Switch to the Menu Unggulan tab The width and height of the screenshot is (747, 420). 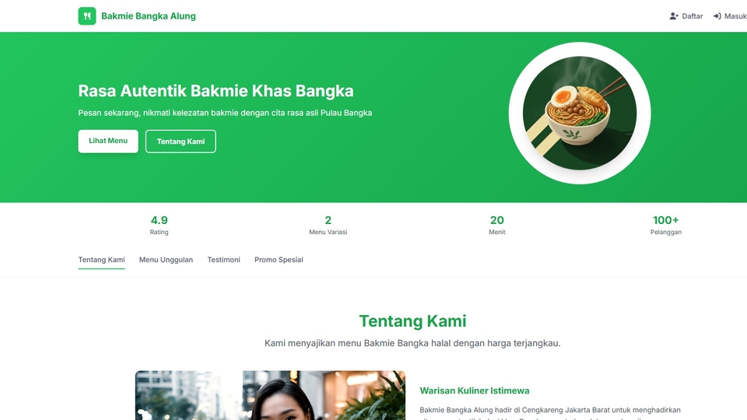tap(166, 260)
